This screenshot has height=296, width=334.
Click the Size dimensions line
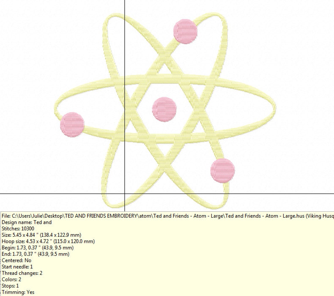coord(41,235)
